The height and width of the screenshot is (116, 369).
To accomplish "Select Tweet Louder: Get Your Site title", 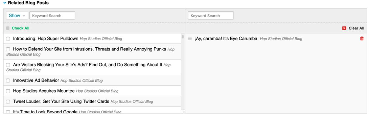I will [61, 102].
